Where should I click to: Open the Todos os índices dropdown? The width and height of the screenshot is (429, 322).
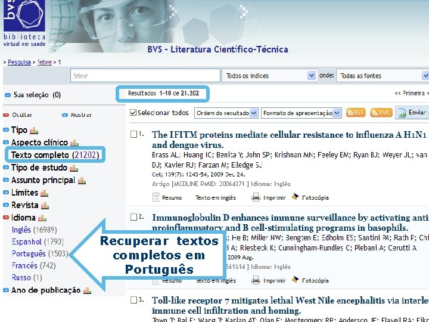269,76
